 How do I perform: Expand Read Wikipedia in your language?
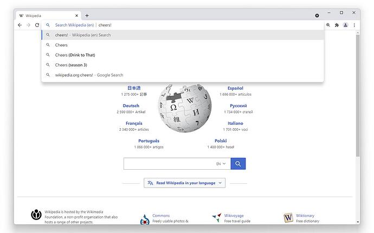184,183
